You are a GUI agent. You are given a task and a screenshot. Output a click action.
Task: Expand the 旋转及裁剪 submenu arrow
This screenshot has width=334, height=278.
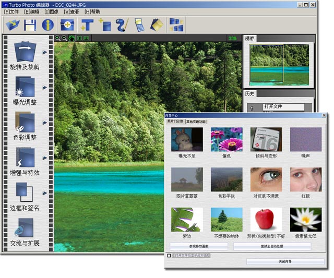point(44,52)
